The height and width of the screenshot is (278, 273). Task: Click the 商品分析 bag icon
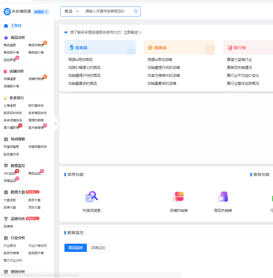pos(6,37)
